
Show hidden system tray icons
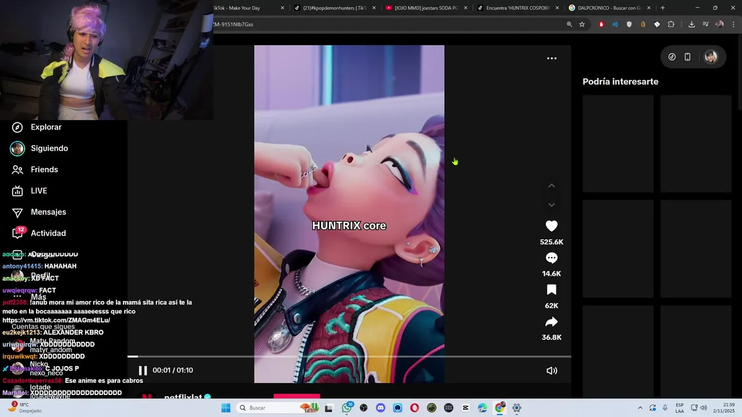pyautogui.click(x=640, y=408)
